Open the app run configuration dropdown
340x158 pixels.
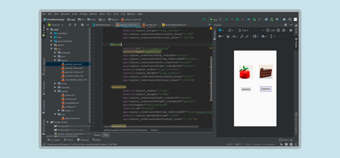[215, 19]
